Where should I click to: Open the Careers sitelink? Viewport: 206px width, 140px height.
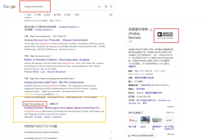pyautogui.click(x=47, y=117)
